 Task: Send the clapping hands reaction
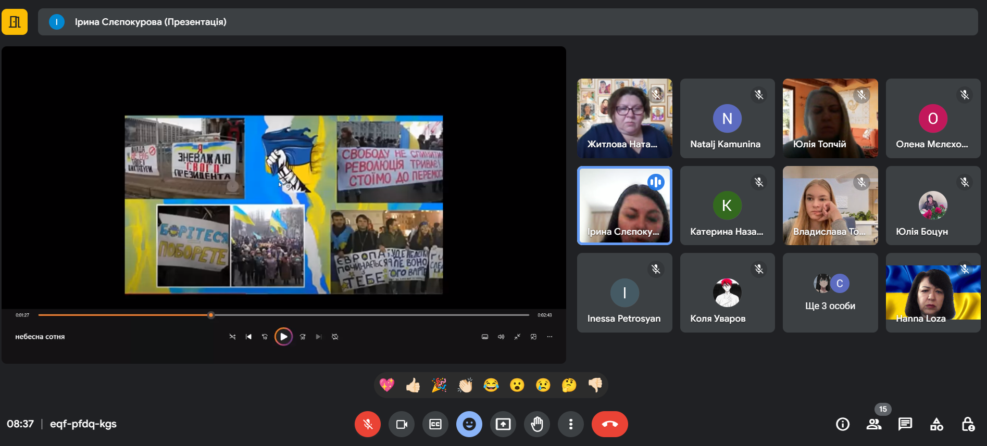pyautogui.click(x=465, y=385)
